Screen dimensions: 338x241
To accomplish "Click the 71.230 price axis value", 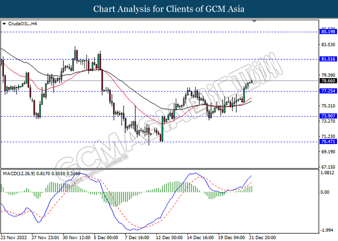I will pos(328,136).
